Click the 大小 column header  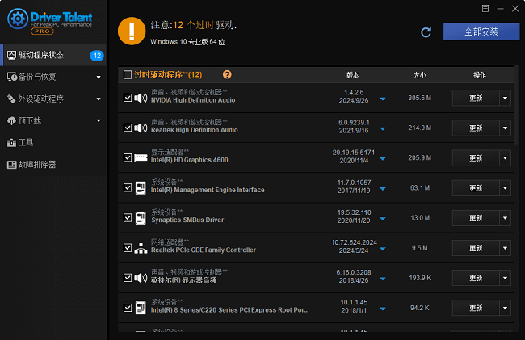point(419,75)
